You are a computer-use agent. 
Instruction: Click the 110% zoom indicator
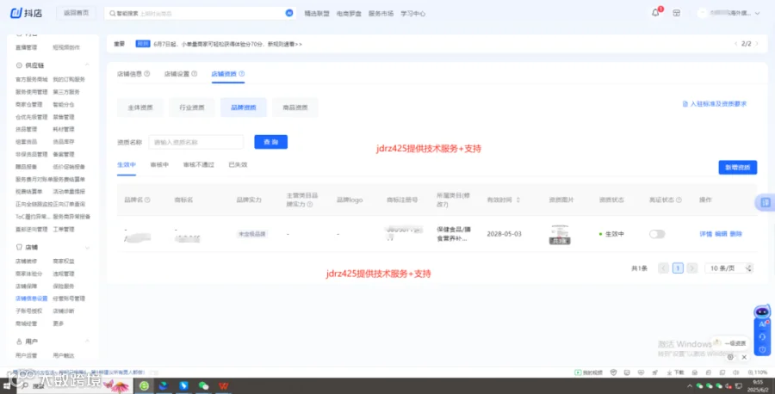click(758, 372)
